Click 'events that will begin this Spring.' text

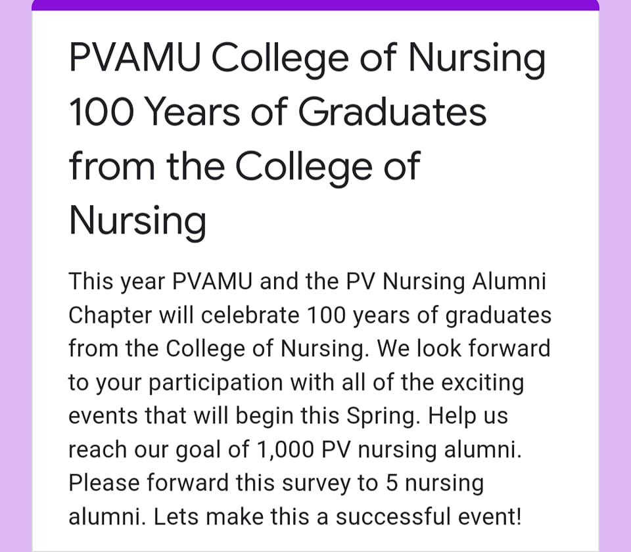pyautogui.click(x=245, y=416)
